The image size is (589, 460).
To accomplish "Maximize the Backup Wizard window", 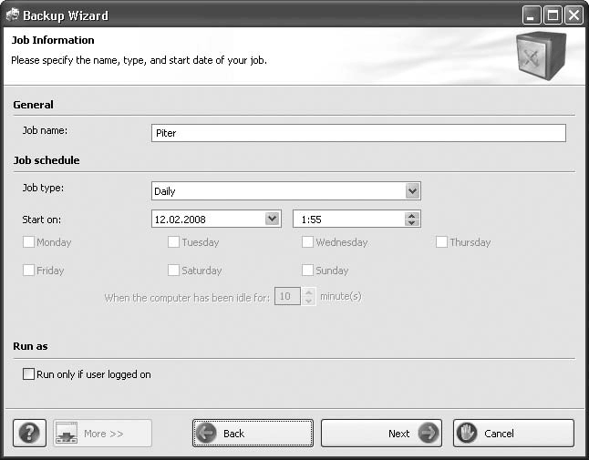I will coord(553,15).
